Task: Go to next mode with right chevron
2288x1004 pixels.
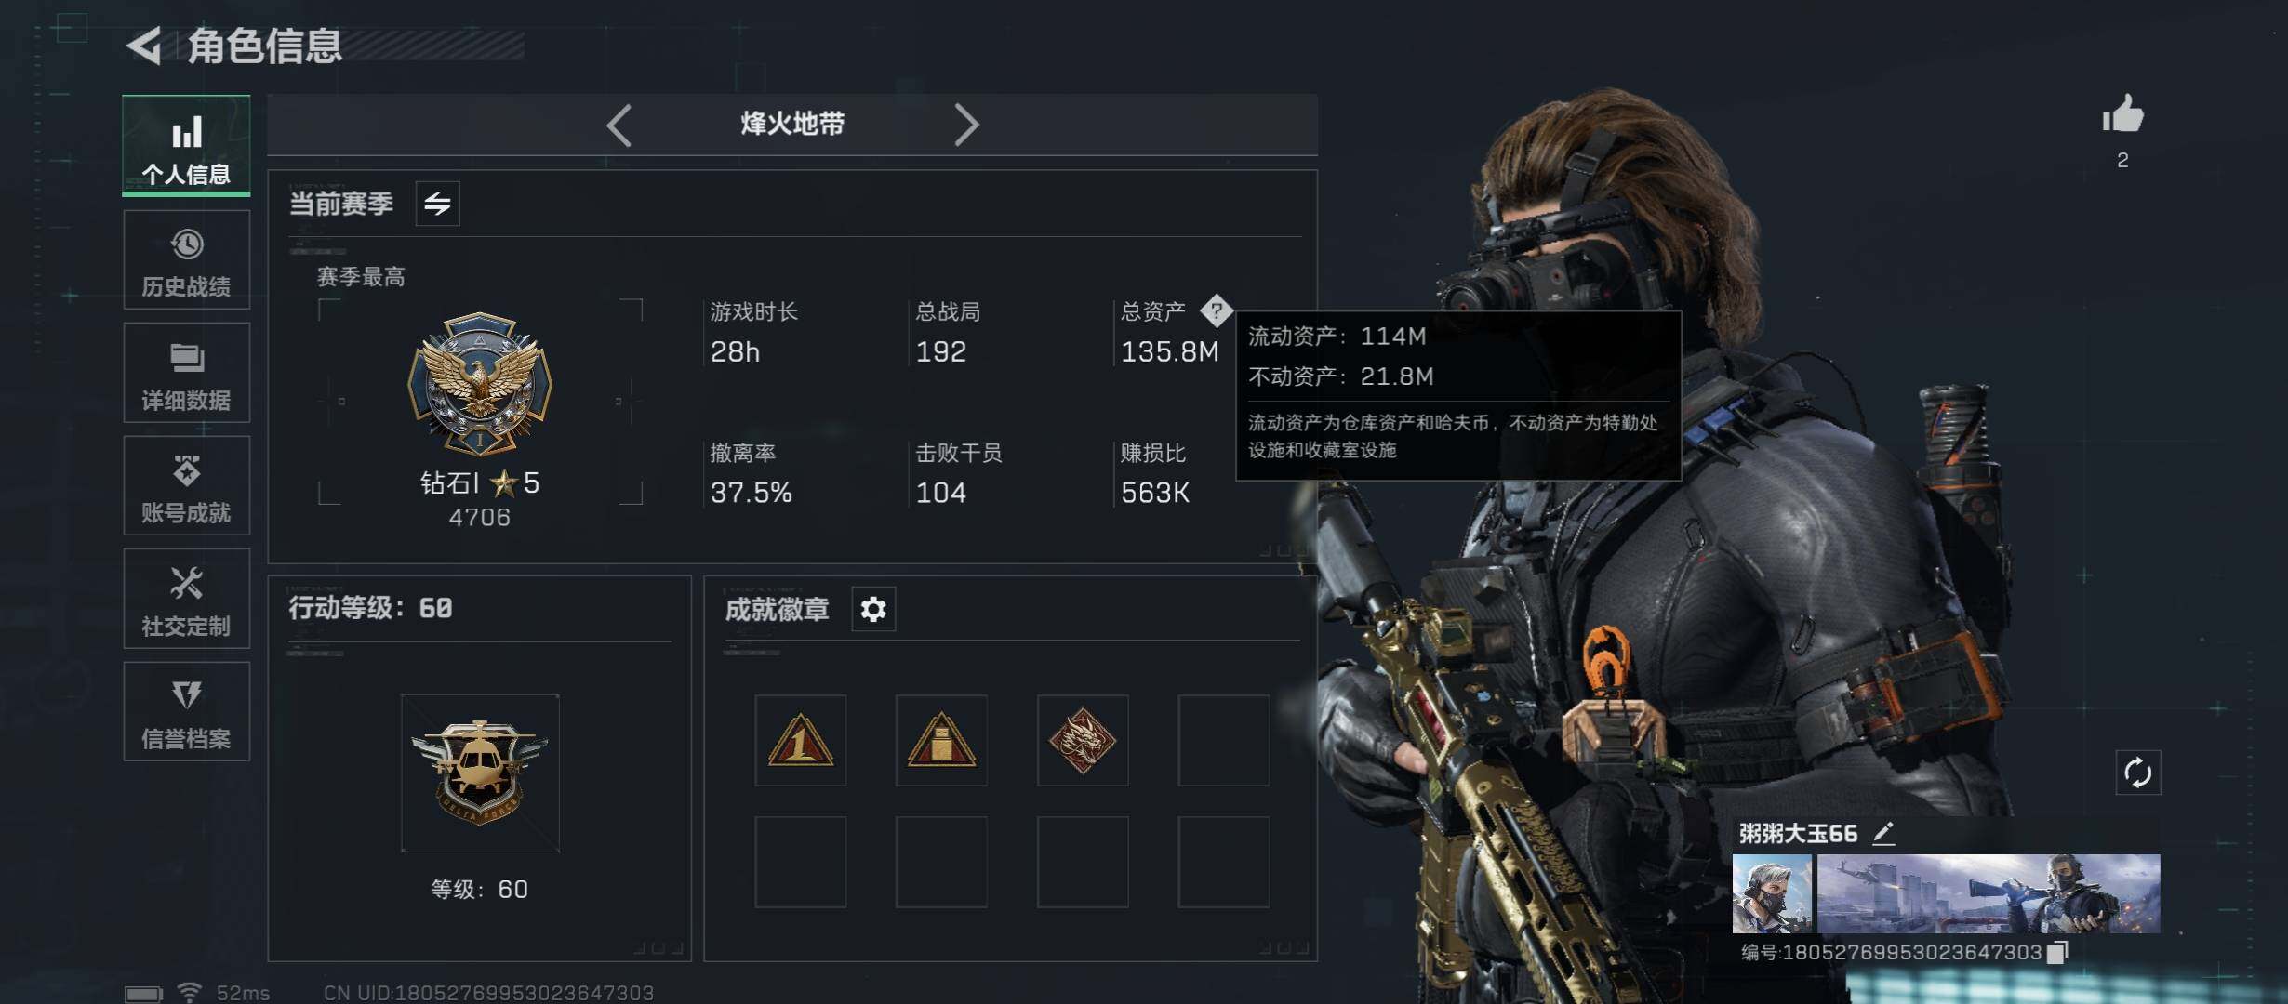Action: coord(966,125)
